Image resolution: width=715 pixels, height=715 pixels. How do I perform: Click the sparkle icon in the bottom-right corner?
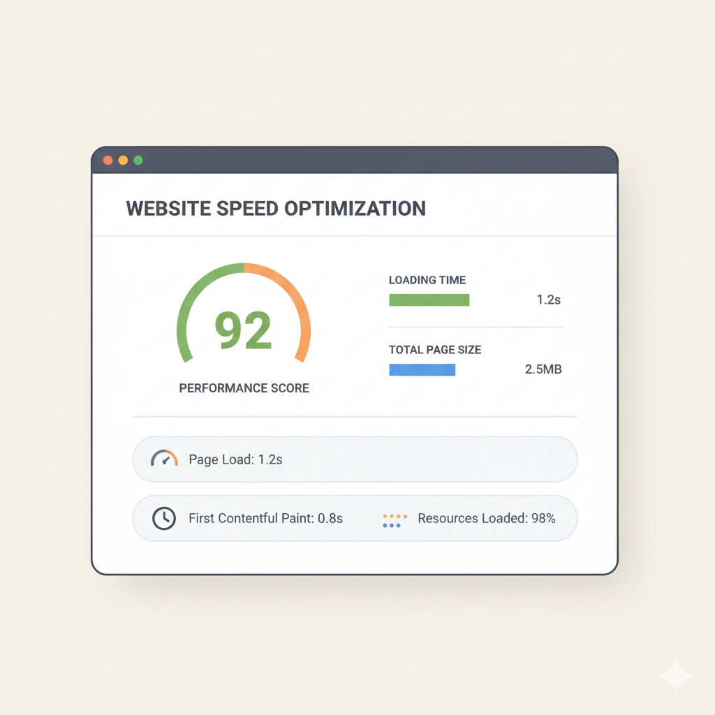pyautogui.click(x=675, y=676)
